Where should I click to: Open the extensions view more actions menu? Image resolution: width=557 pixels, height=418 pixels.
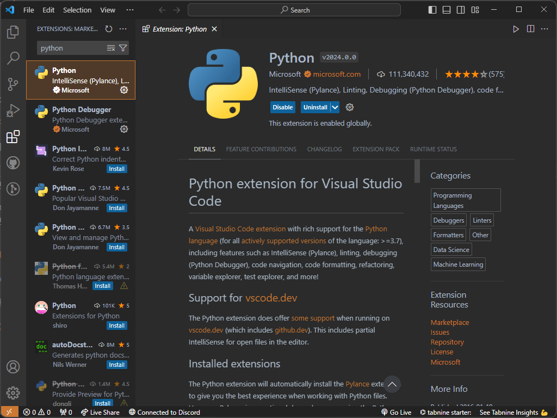pyautogui.click(x=123, y=29)
